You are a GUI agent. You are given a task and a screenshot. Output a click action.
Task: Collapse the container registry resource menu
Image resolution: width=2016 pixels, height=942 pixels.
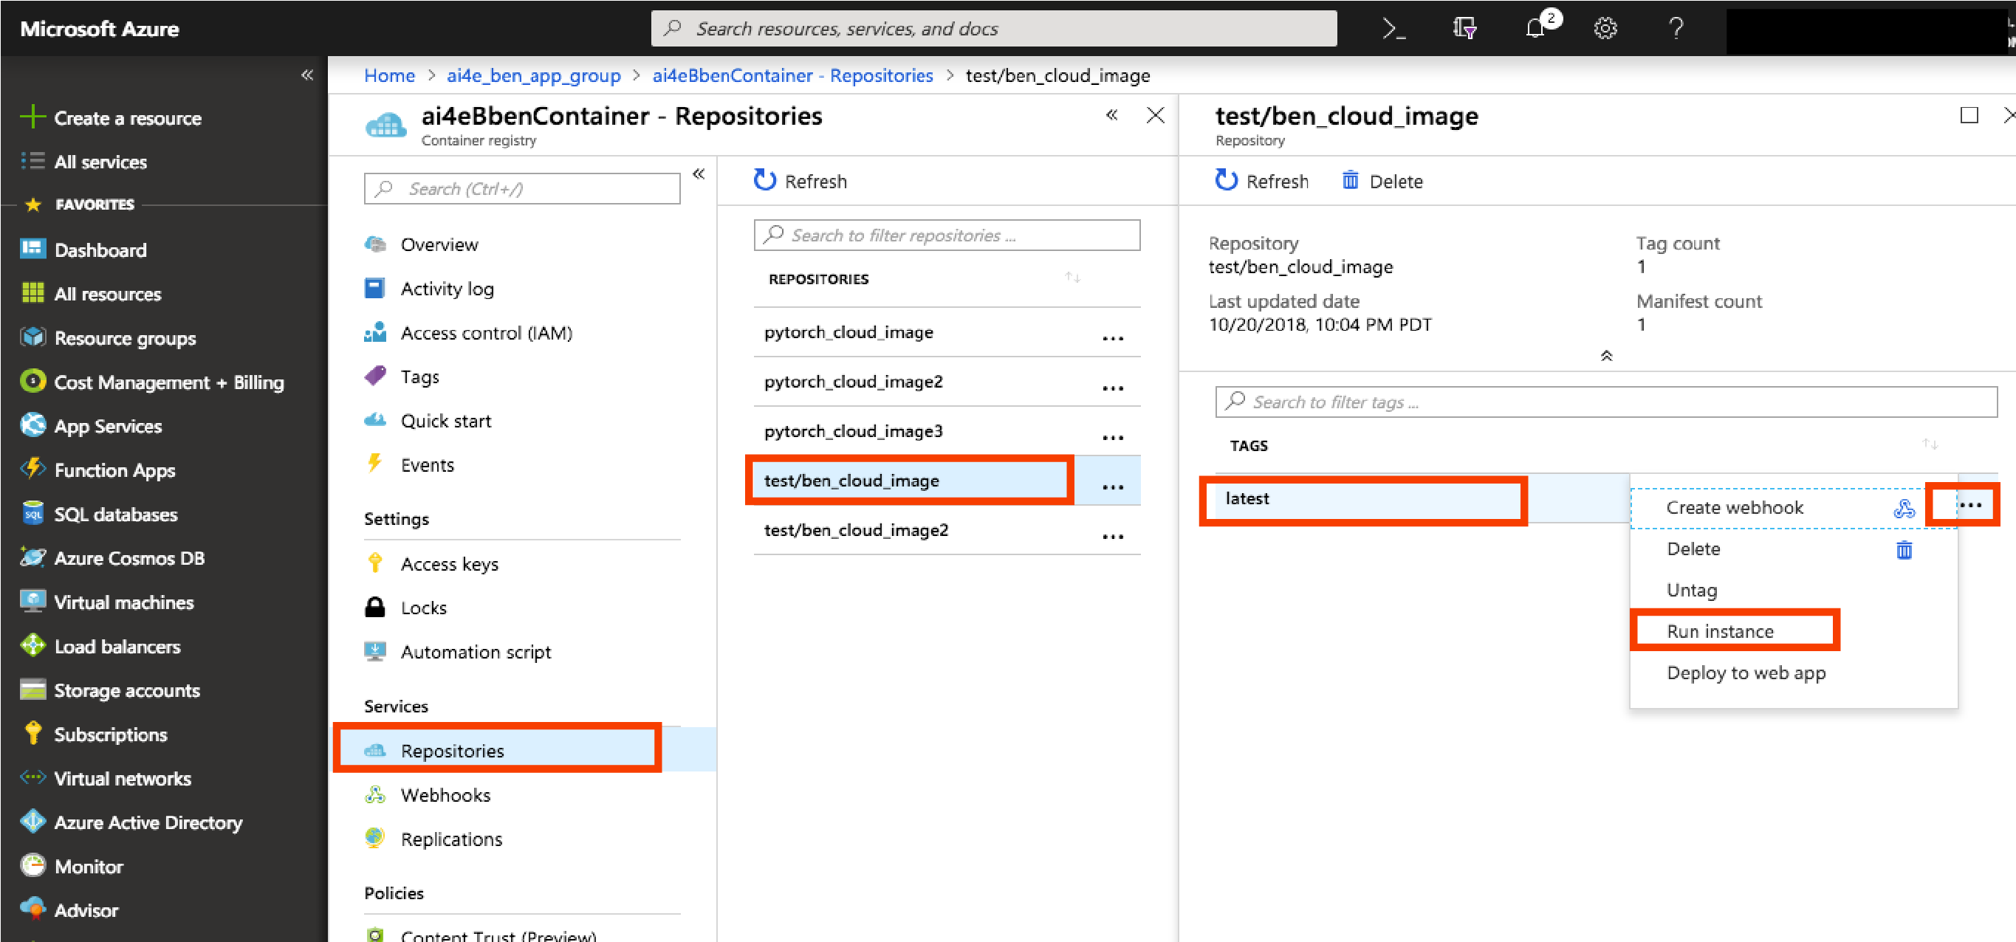click(x=698, y=173)
